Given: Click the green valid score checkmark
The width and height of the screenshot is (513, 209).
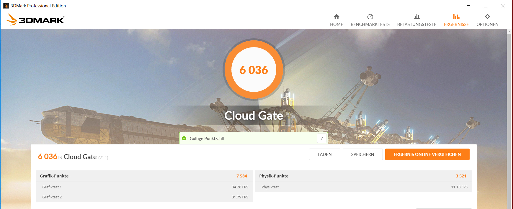Looking at the screenshot, I should 184,138.
